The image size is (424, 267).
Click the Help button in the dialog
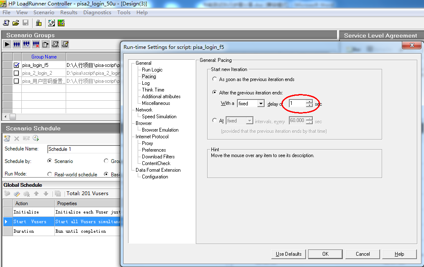click(399, 254)
